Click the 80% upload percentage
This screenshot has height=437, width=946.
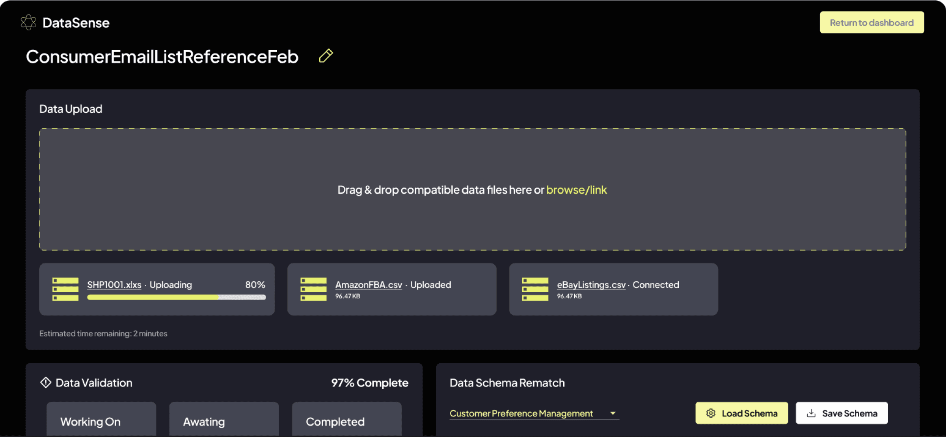click(x=255, y=285)
